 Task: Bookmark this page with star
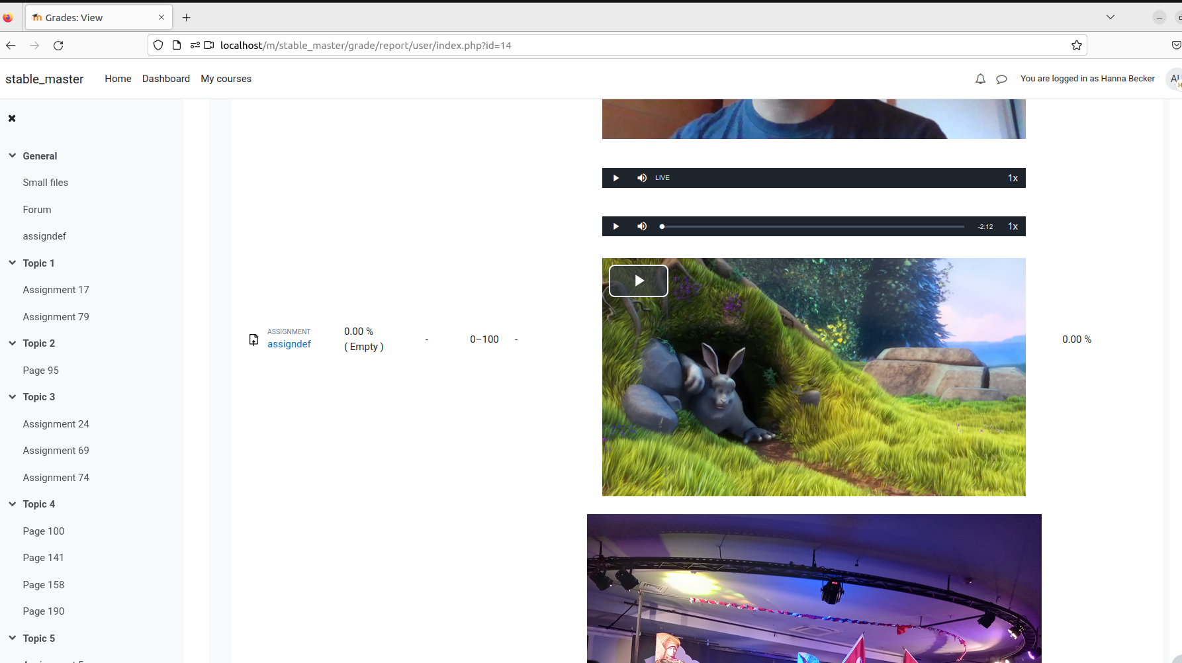point(1077,45)
